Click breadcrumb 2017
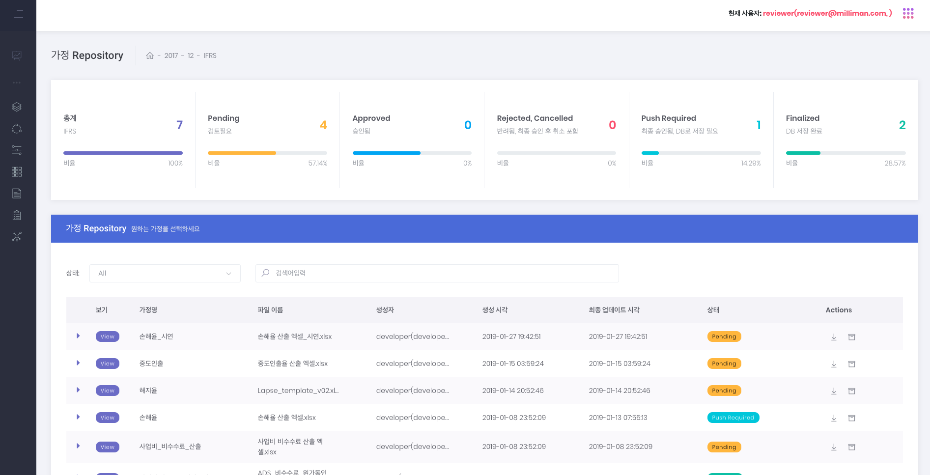930x475 pixels. coord(171,56)
